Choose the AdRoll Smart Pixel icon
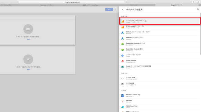 (122, 107)
